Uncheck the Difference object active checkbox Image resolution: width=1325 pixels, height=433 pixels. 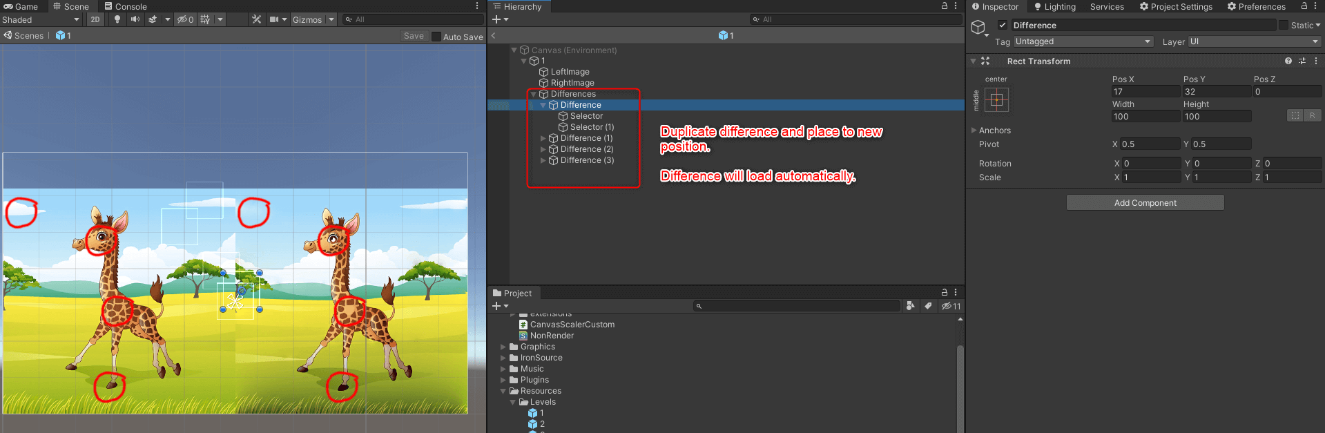click(1003, 25)
